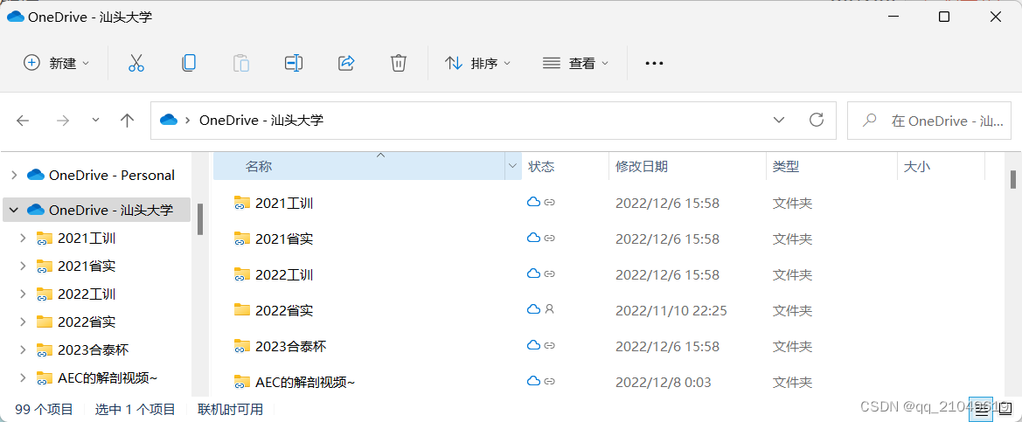Expand OneDrive - Personal in sidebar
Screen dimensions: 1022x422
click(x=13, y=175)
